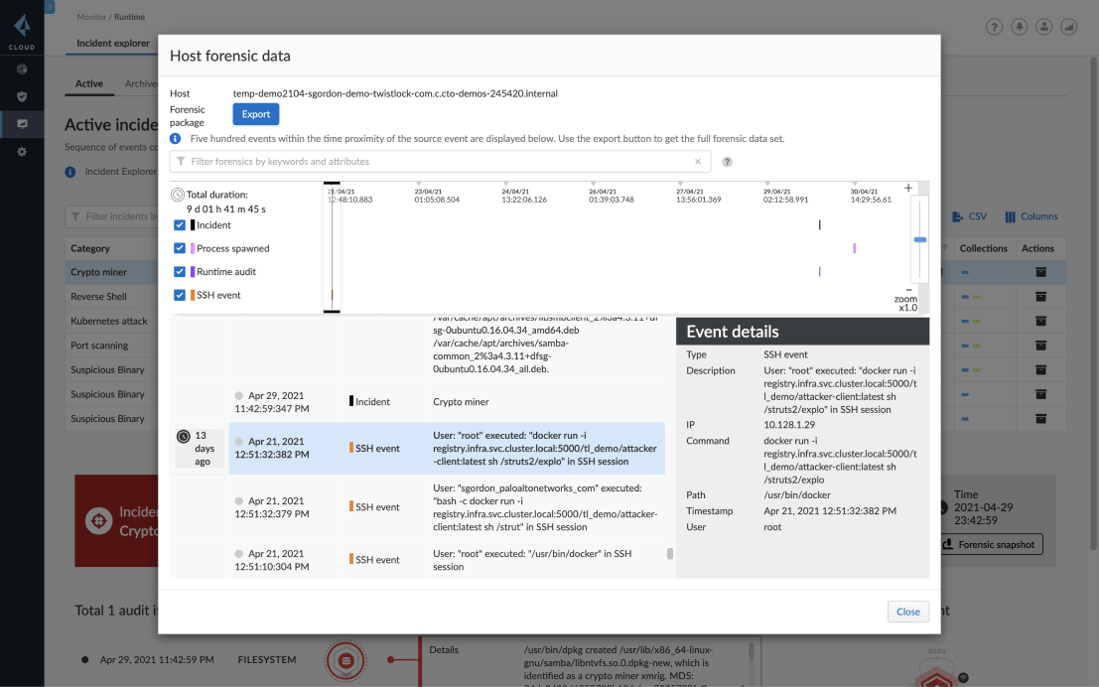The image size is (1099, 687).
Task: Close the Host forensic data dialog
Action: coord(907,612)
